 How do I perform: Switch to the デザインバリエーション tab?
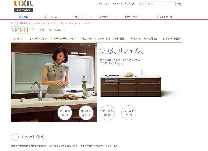pyautogui.click(x=65, y=39)
